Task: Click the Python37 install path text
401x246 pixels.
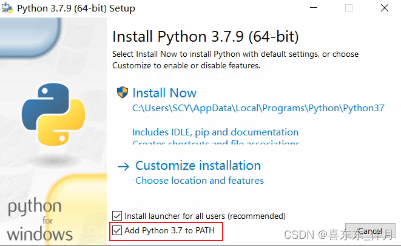Action: [258, 108]
